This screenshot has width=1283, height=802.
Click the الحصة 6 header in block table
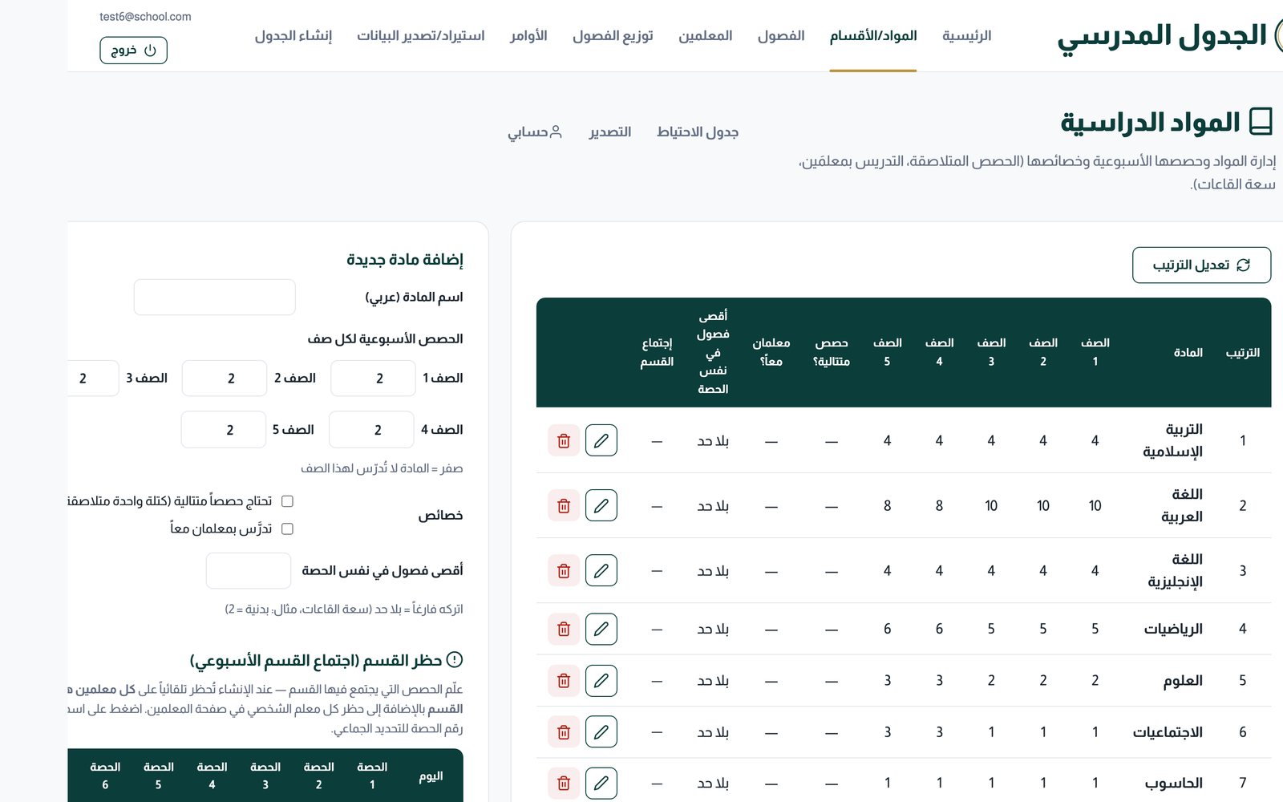pos(105,776)
